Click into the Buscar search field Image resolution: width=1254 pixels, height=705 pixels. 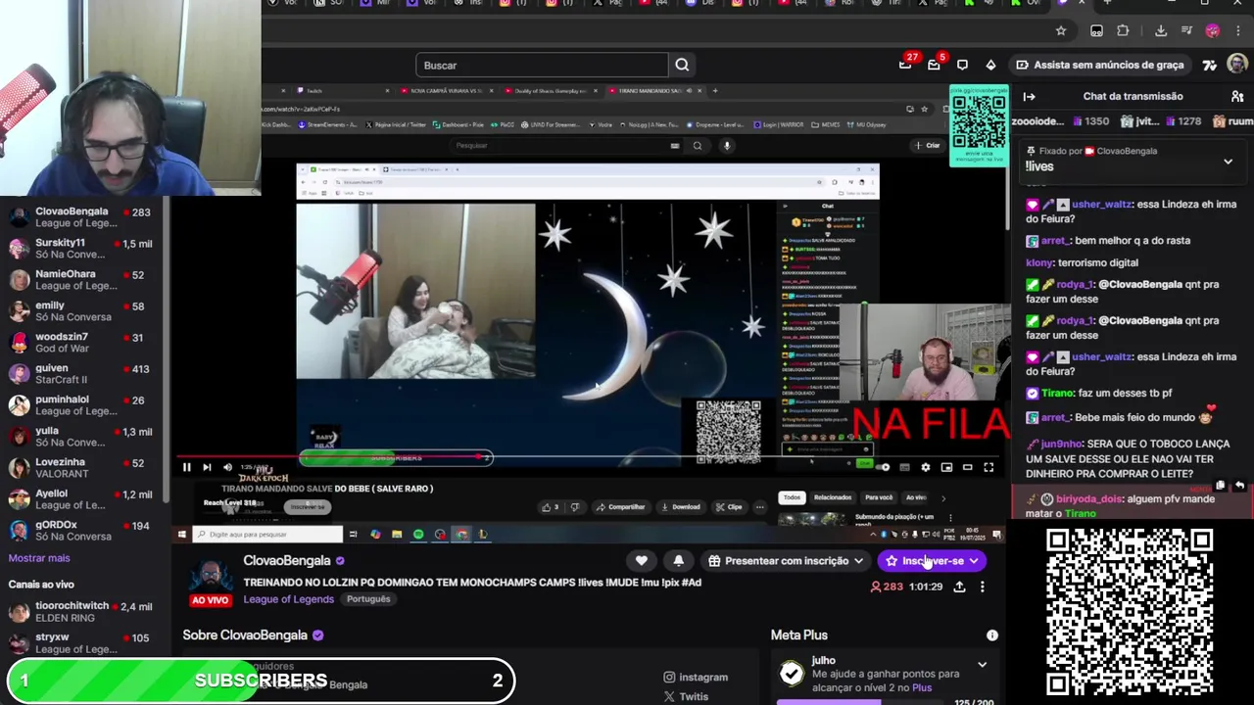tap(542, 65)
